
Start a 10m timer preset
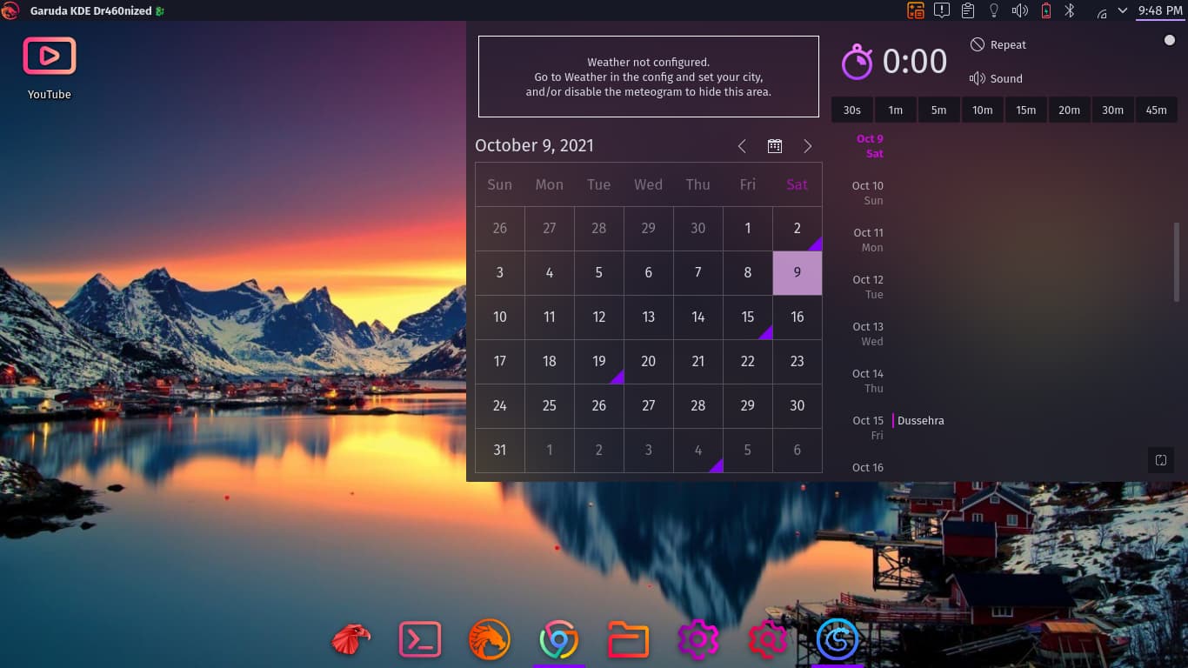pyautogui.click(x=983, y=110)
